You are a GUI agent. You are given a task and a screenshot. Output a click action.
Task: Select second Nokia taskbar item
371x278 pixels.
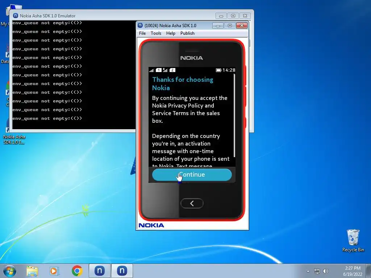tap(122, 271)
